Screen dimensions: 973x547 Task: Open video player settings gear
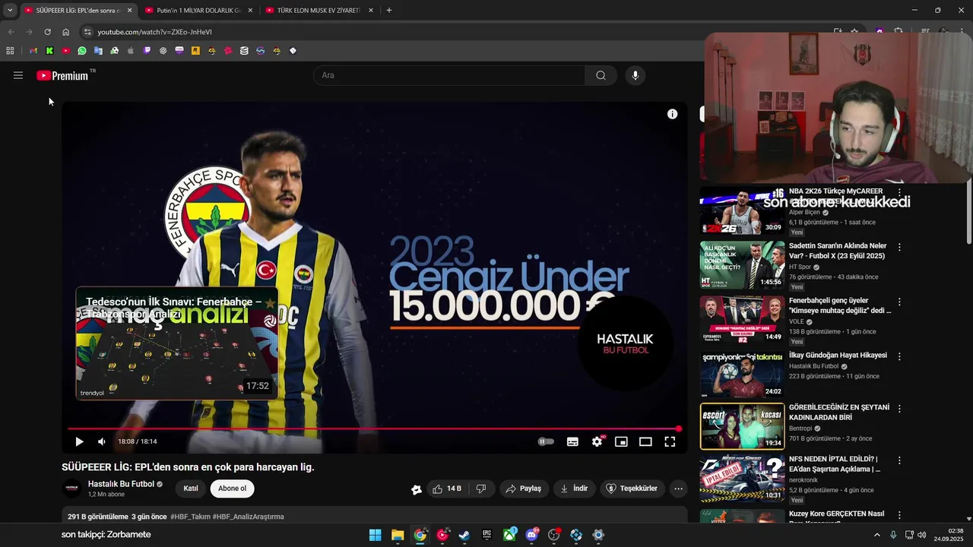pyautogui.click(x=597, y=441)
